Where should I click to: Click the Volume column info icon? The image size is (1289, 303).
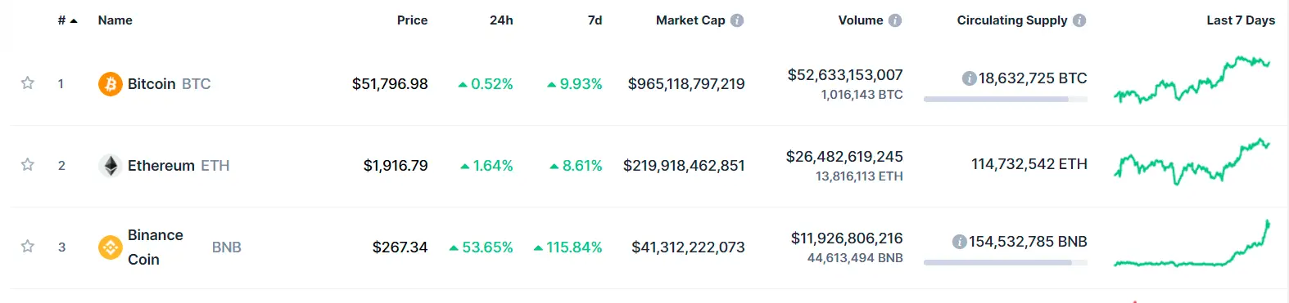pyautogui.click(x=895, y=20)
